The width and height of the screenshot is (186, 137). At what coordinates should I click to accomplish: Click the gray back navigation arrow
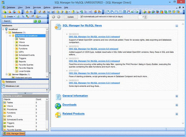54,17
